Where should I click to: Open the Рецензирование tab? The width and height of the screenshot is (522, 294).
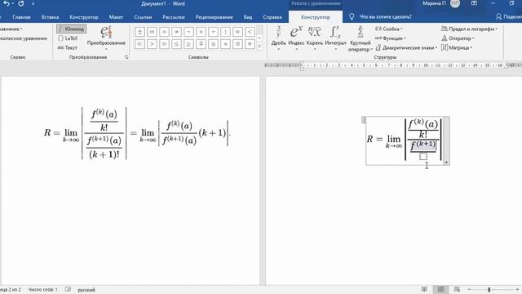pyautogui.click(x=214, y=17)
